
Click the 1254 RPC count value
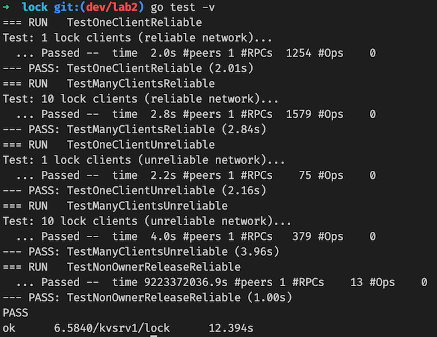click(299, 52)
